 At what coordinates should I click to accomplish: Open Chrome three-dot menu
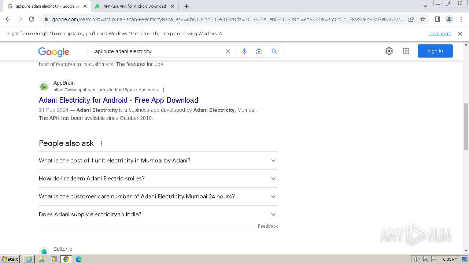[x=461, y=19]
